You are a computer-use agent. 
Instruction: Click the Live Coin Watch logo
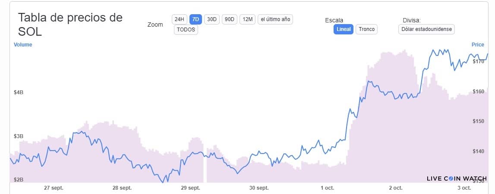[457, 179]
